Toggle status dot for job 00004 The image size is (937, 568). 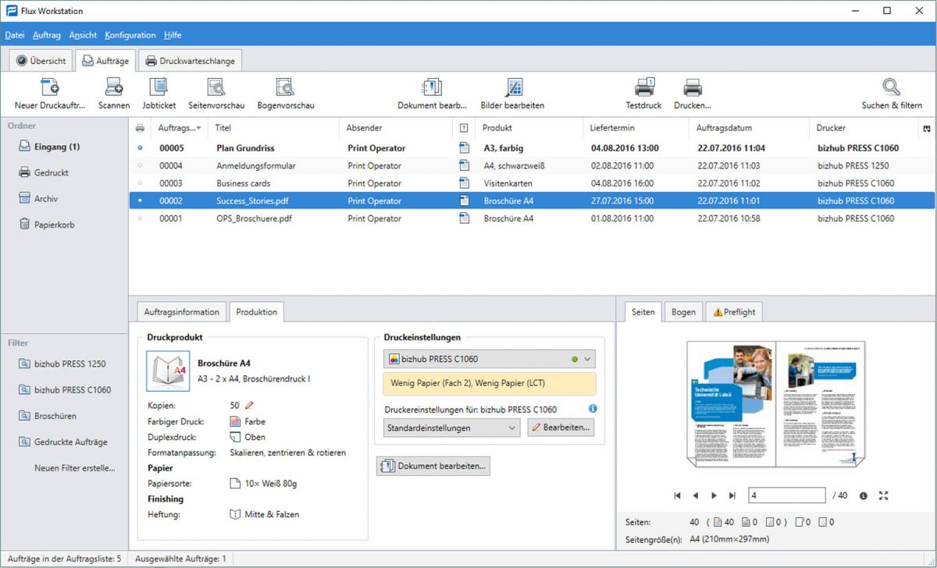click(x=140, y=165)
